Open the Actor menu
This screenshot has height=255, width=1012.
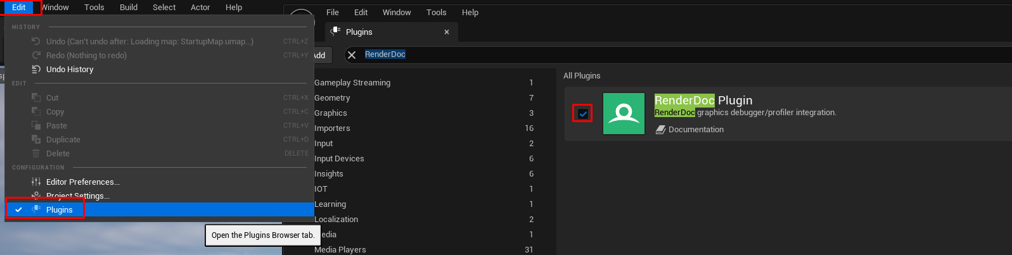tap(200, 8)
